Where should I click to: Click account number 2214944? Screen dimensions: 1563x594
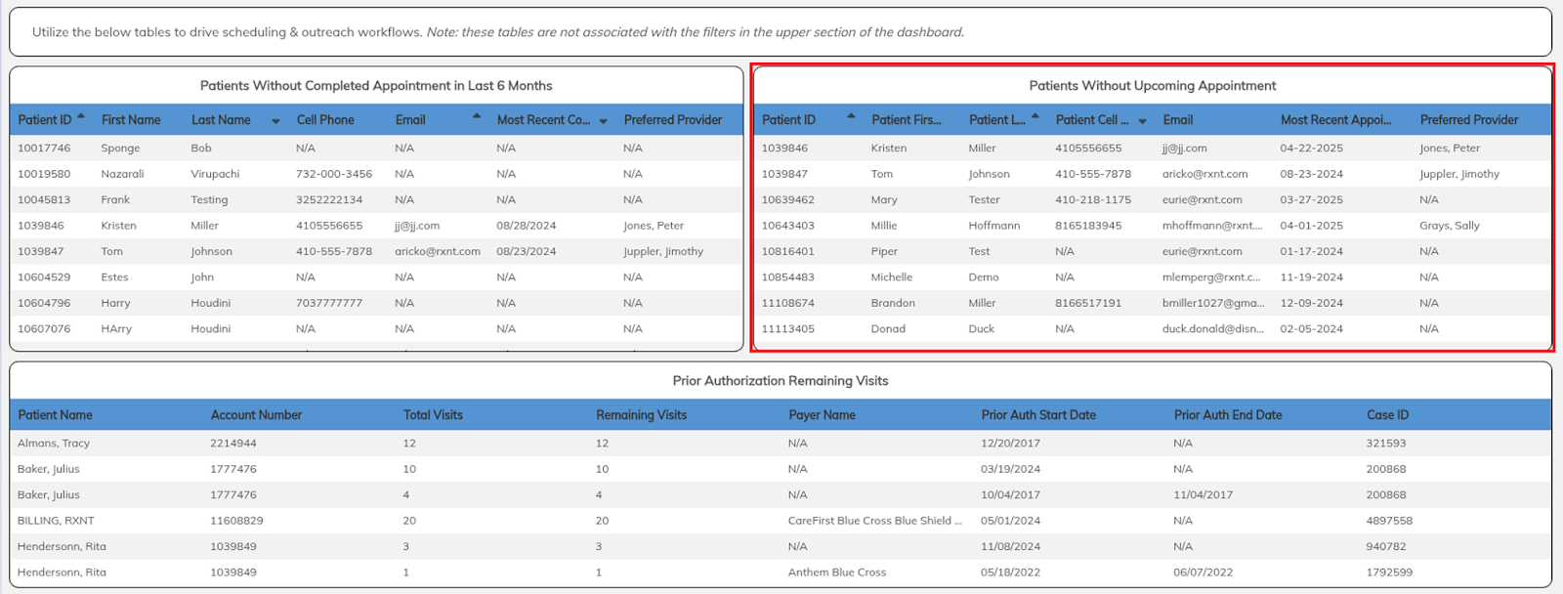coord(233,444)
